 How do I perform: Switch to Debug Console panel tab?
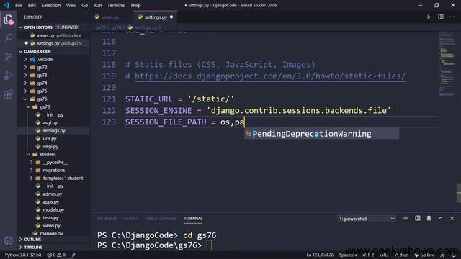pos(161,219)
